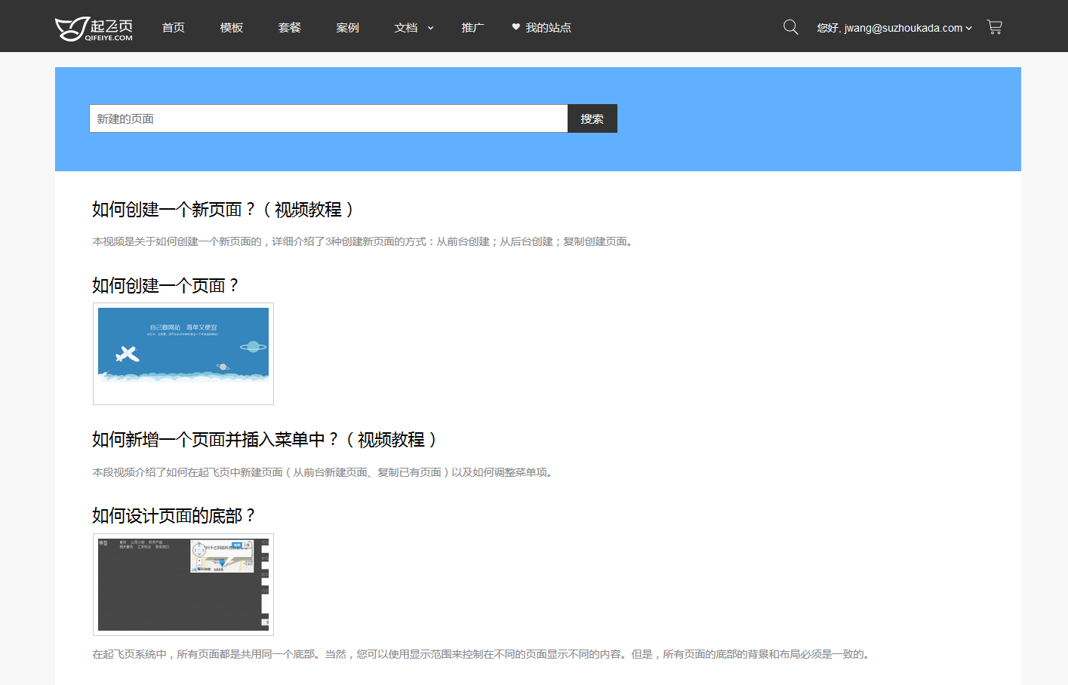Click the 搜索 button

point(592,118)
